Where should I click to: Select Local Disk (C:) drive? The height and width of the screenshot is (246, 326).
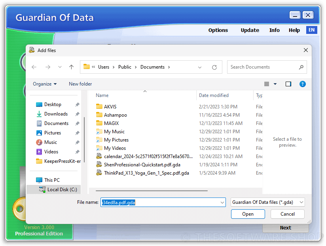coord(54,190)
